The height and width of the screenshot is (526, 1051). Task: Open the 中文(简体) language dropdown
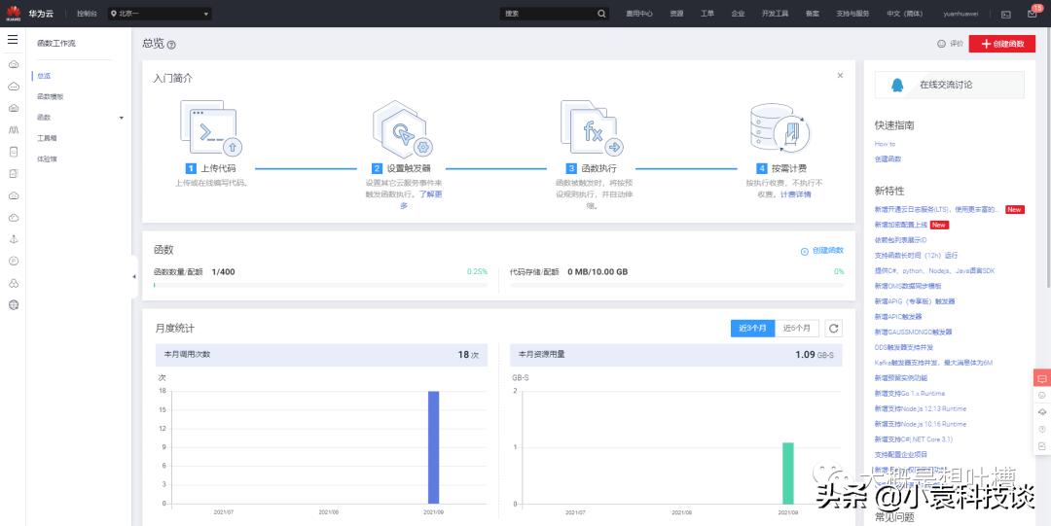point(905,14)
